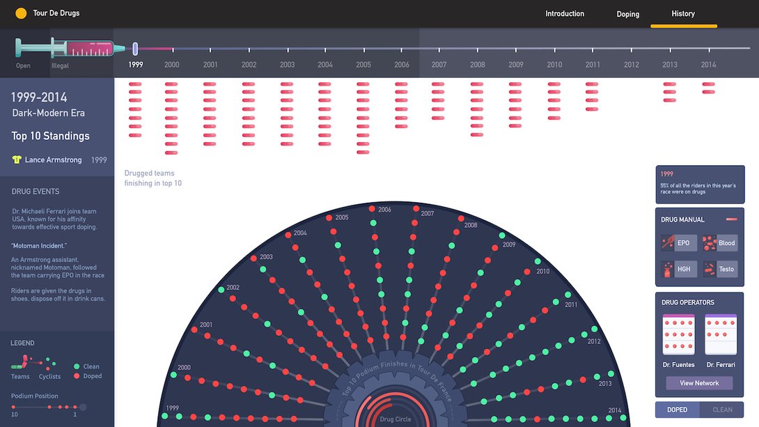
Task: Click the EPO drug icon
Action: [x=668, y=242]
